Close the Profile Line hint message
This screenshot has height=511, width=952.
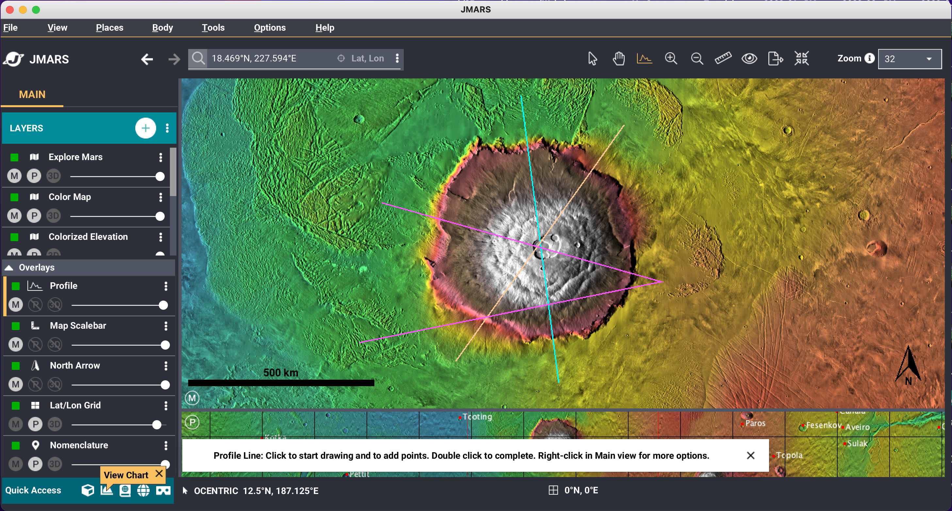pyautogui.click(x=750, y=455)
